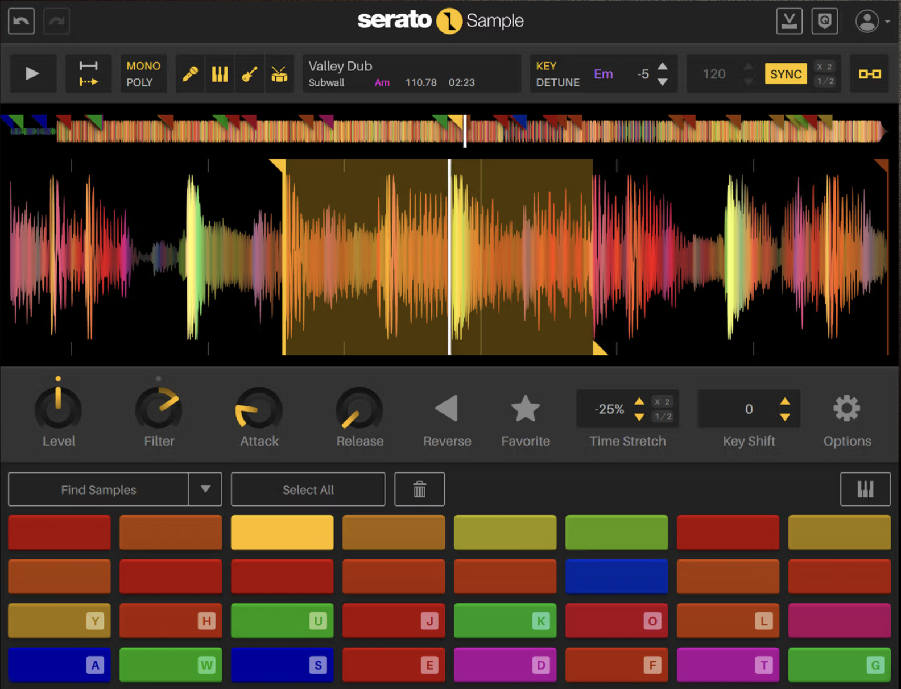Trigger the magenta pad labeled D
The height and width of the screenshot is (689, 901).
[505, 665]
